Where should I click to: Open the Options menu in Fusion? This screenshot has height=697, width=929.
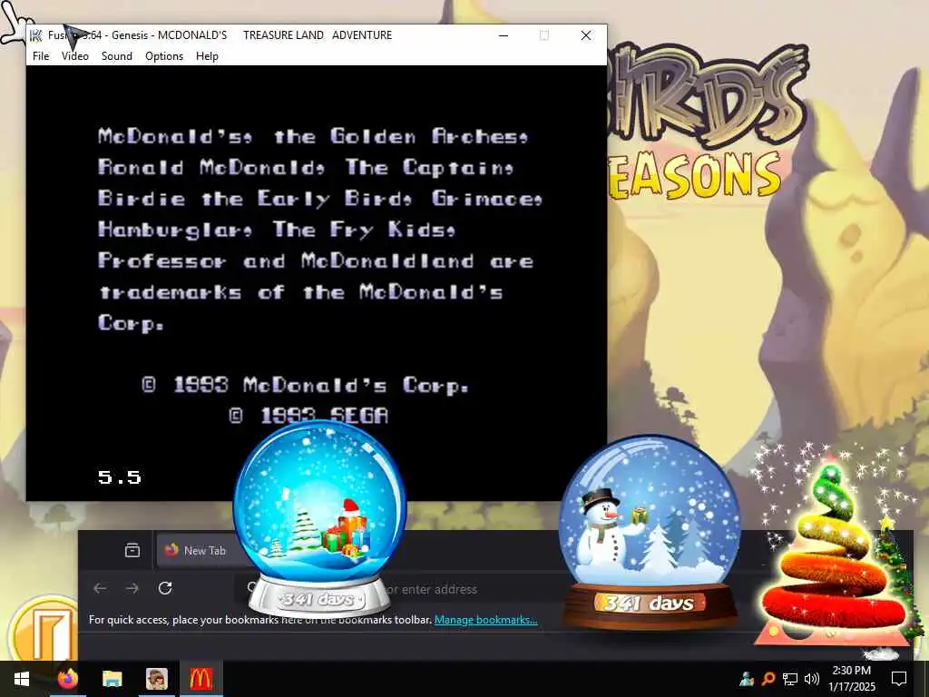[164, 56]
